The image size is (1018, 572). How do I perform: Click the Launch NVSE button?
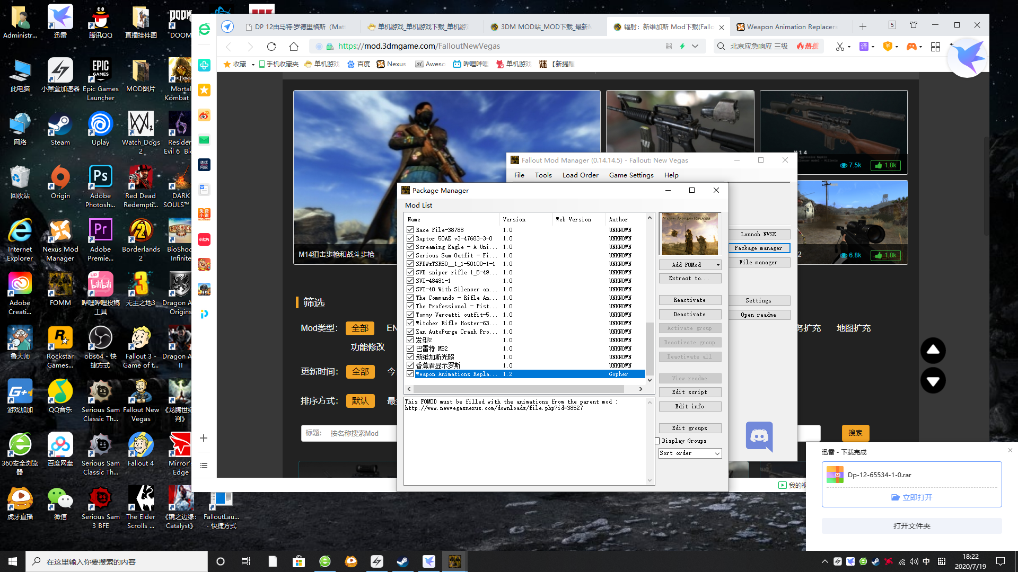tap(758, 234)
